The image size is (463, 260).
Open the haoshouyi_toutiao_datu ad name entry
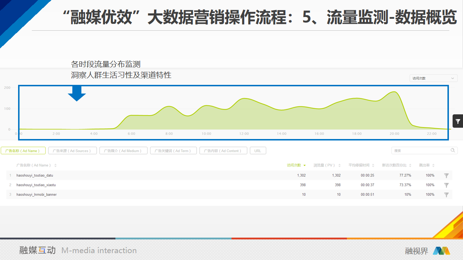click(35, 175)
